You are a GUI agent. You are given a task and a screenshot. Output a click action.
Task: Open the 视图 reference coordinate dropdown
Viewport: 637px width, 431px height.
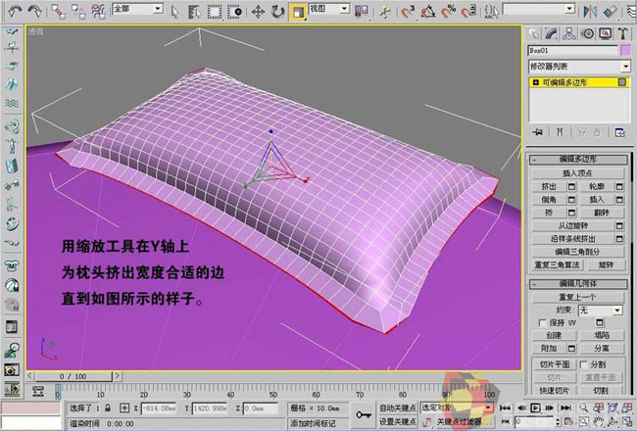[344, 9]
